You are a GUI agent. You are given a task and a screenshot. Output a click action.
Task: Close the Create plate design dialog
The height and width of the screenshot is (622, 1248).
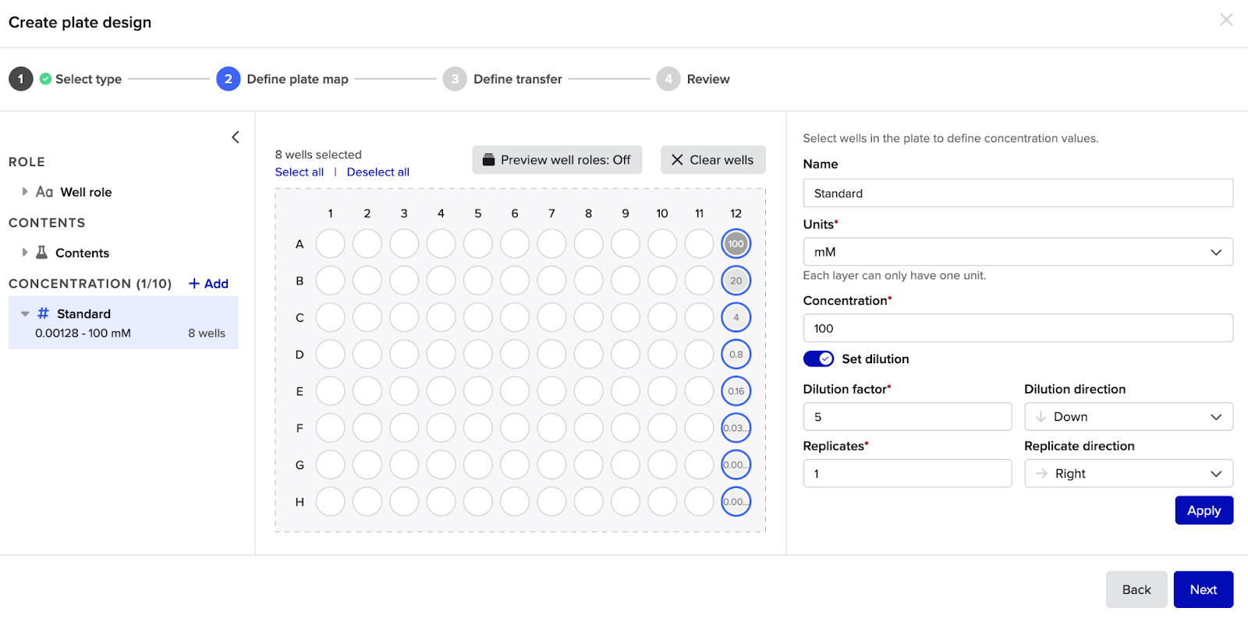[1225, 20]
